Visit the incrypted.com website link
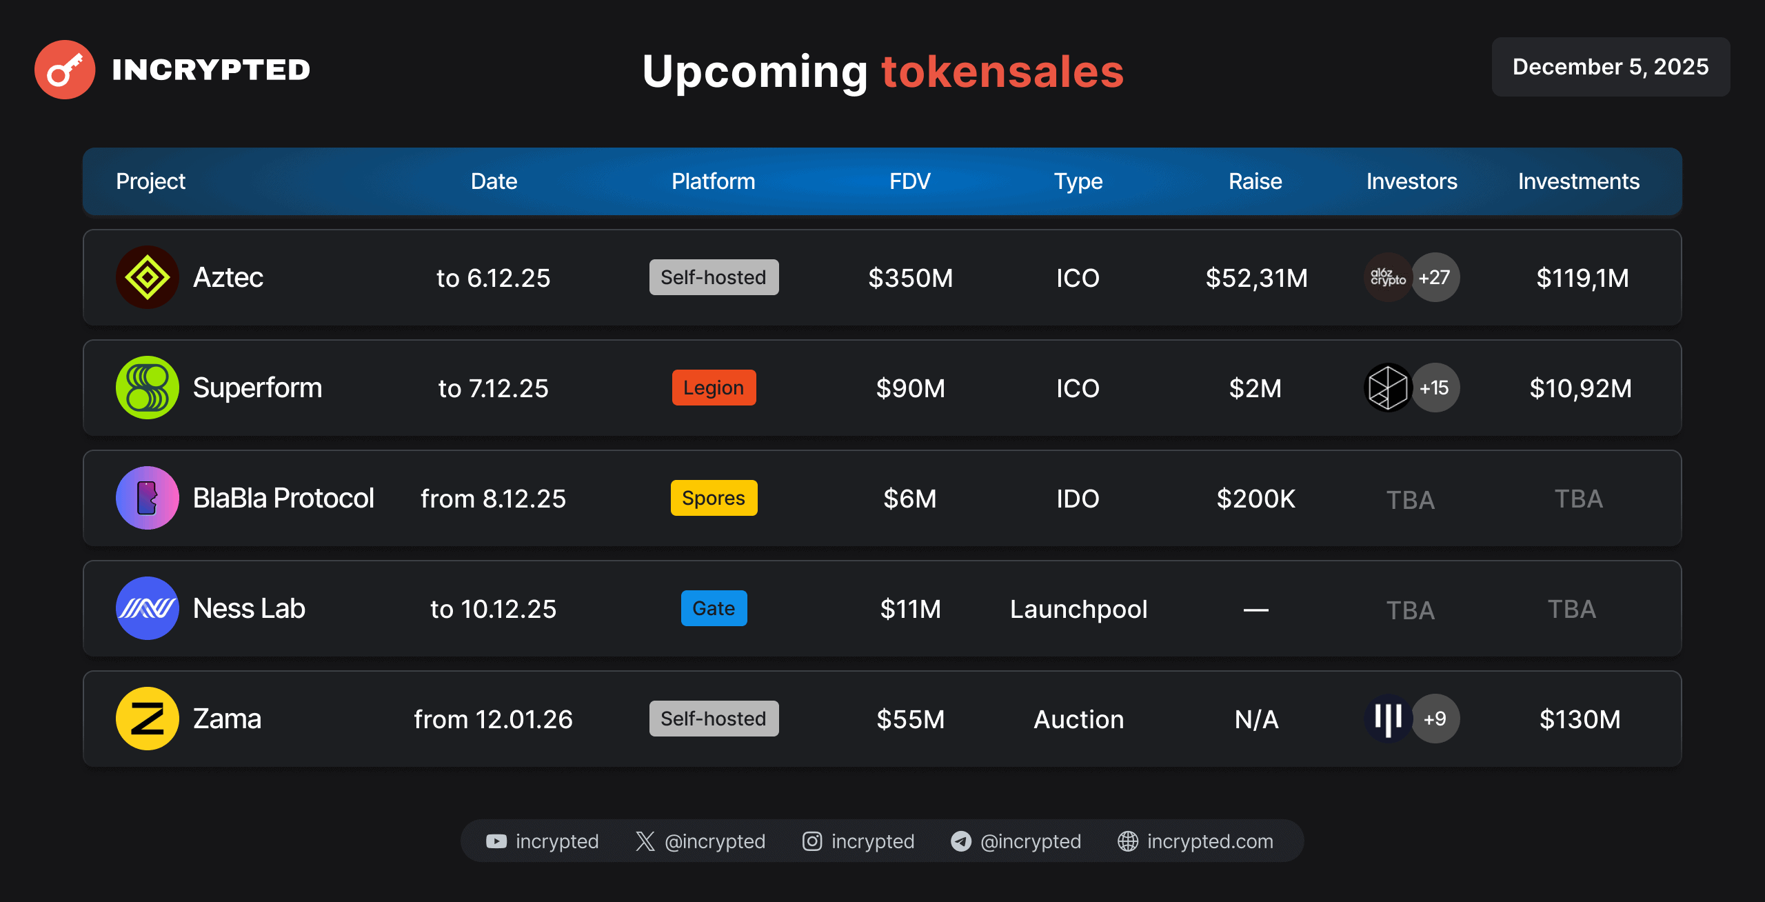This screenshot has width=1765, height=902. (x=1196, y=841)
